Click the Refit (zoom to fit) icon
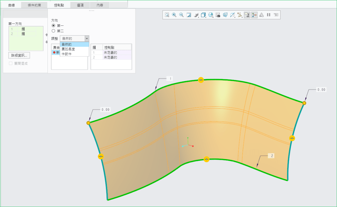Viewport: 337px width, 207px height. [167, 15]
